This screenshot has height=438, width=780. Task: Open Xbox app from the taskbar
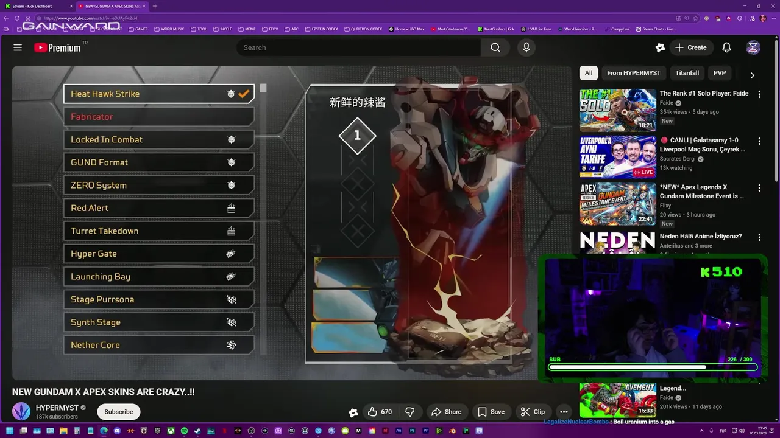pyautogui.click(x=171, y=431)
